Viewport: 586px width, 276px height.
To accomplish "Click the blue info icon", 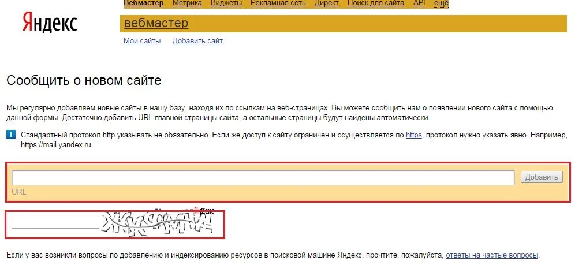I will click(x=11, y=135).
